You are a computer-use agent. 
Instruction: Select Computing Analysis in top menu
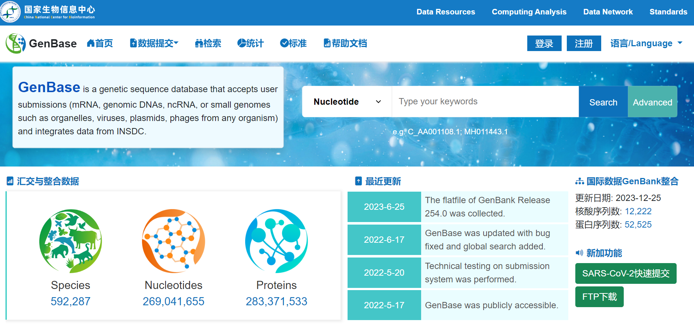tap(529, 12)
